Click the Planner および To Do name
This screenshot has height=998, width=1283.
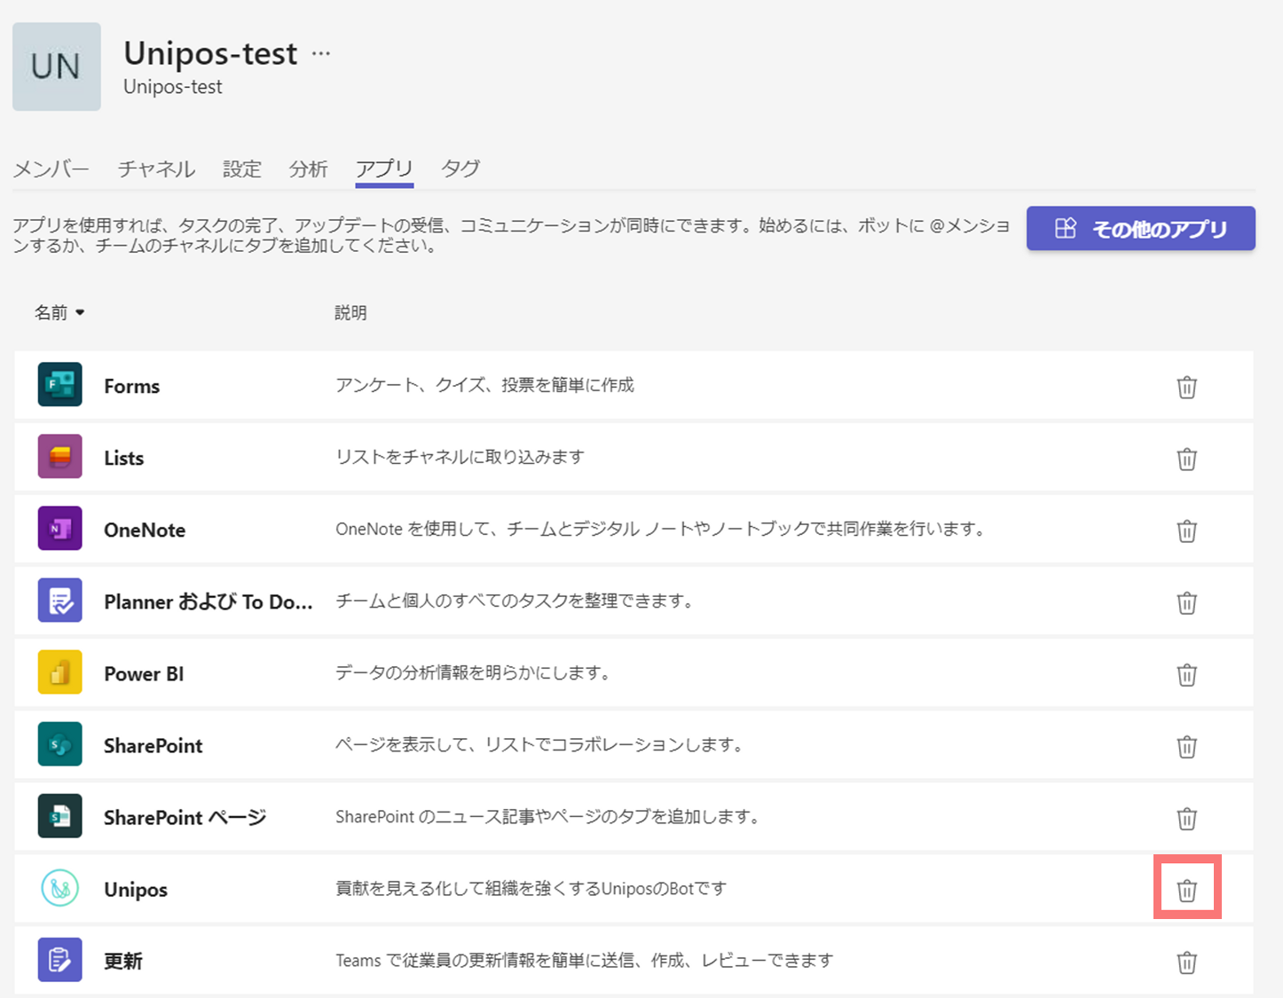pos(209,601)
